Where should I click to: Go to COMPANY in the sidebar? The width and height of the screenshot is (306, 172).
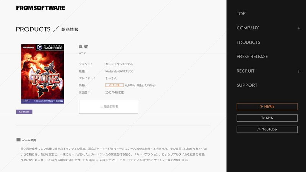point(247,28)
